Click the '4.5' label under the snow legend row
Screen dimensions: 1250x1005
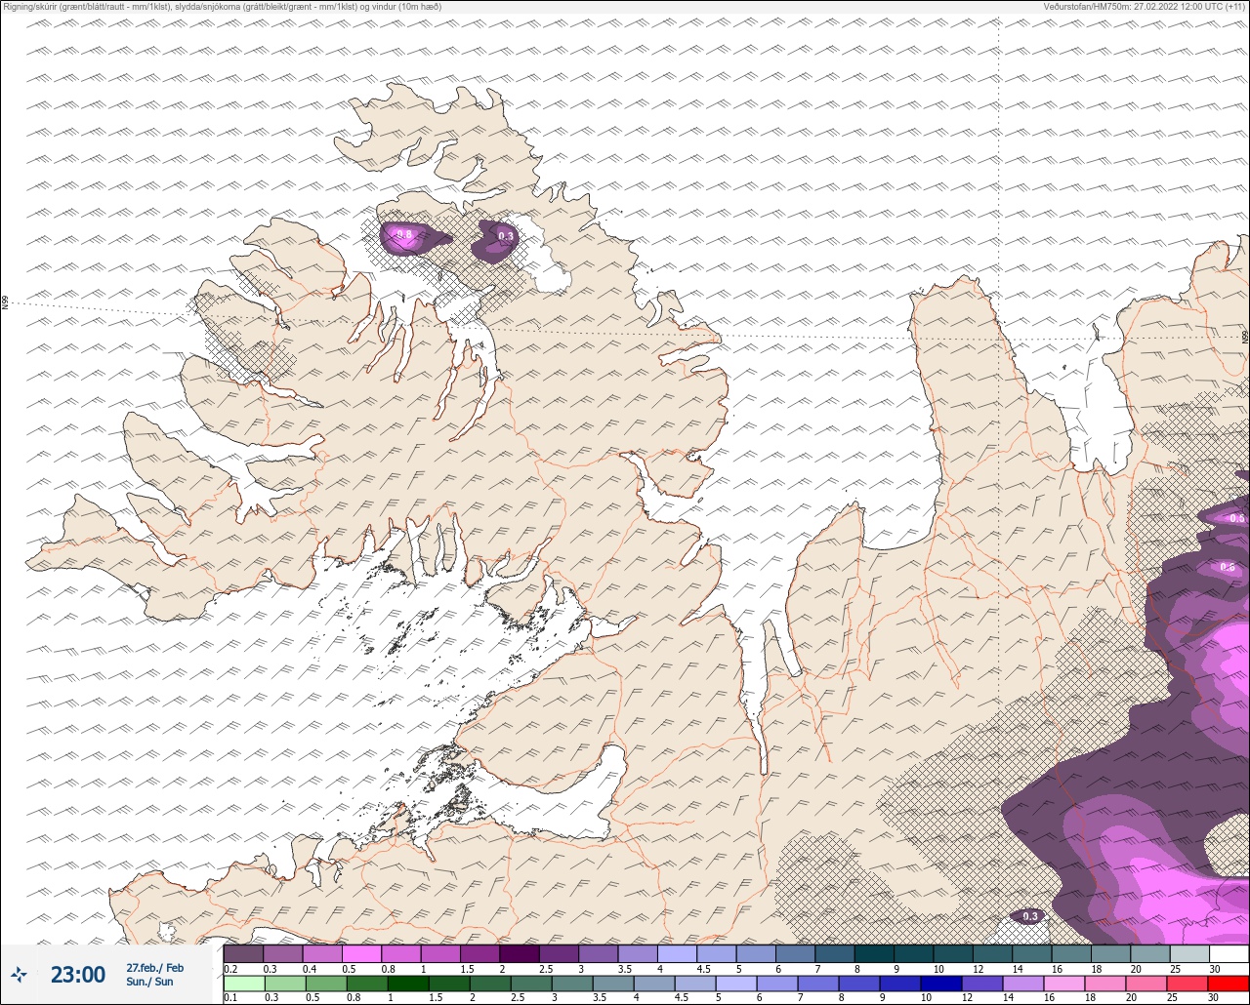point(705,969)
